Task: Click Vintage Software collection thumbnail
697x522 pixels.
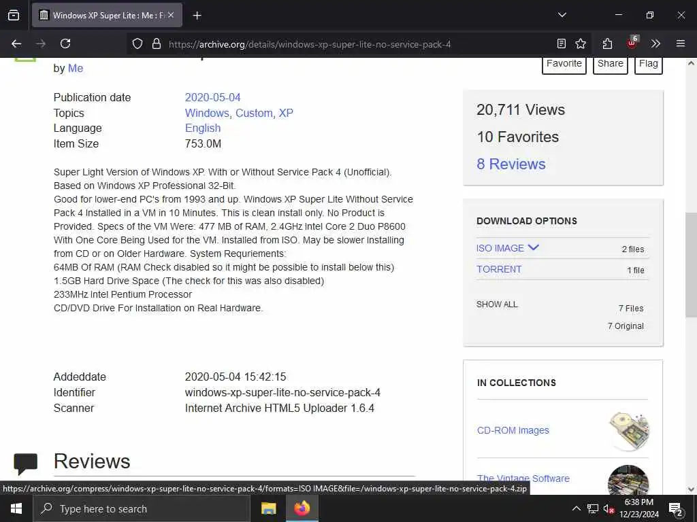Action: coord(628,480)
